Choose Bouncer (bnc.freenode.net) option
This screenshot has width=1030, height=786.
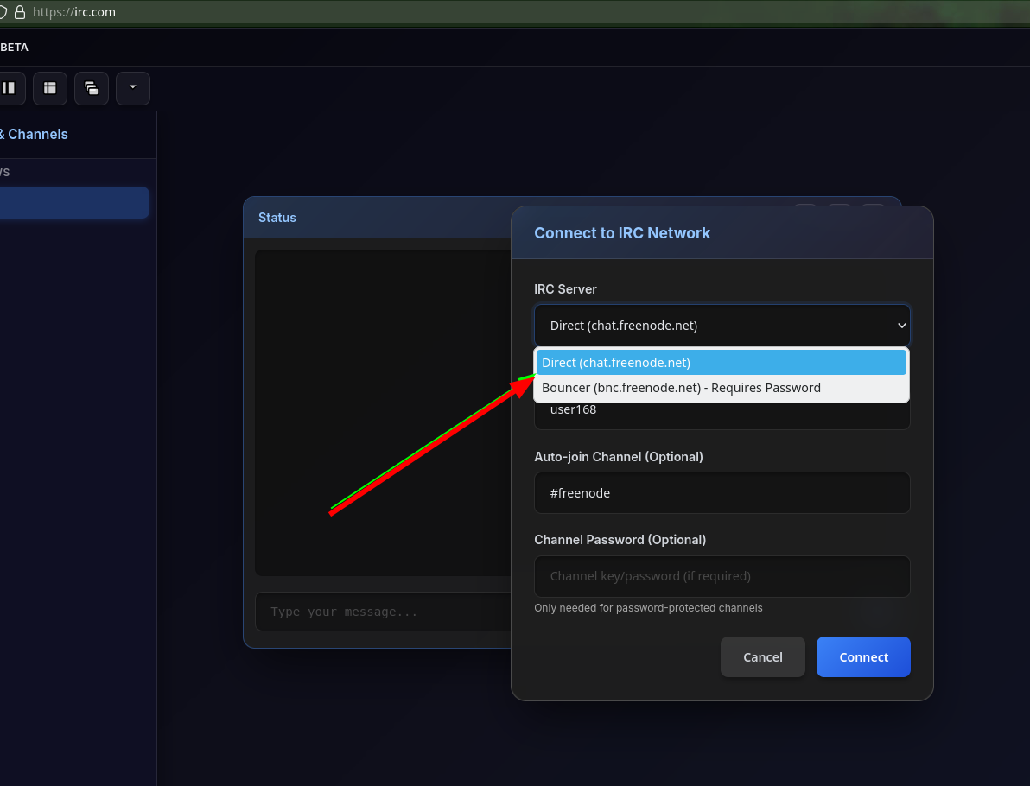(722, 388)
